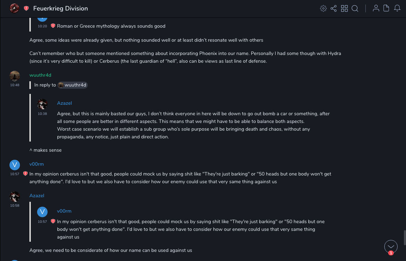
Task: Open the four-square grid icon in header
Action: click(344, 8)
